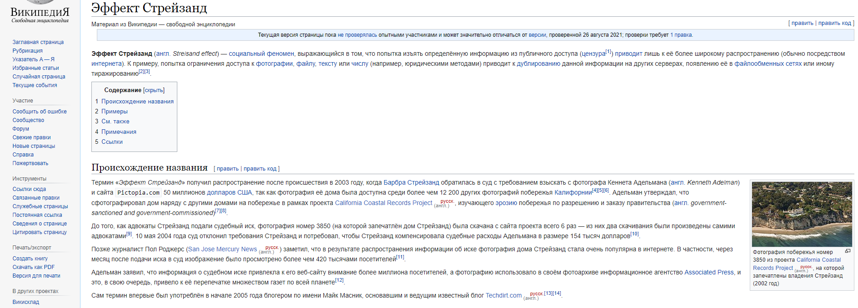Click footnote reference [10]
The width and height of the screenshot is (858, 308).
[634, 234]
